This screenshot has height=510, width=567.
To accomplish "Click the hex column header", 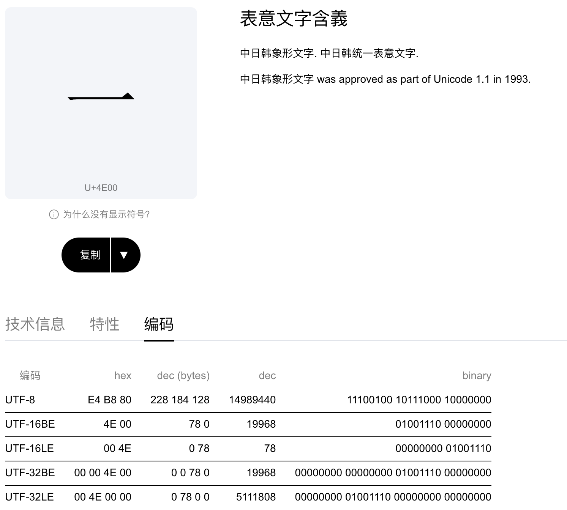I will 123,376.
